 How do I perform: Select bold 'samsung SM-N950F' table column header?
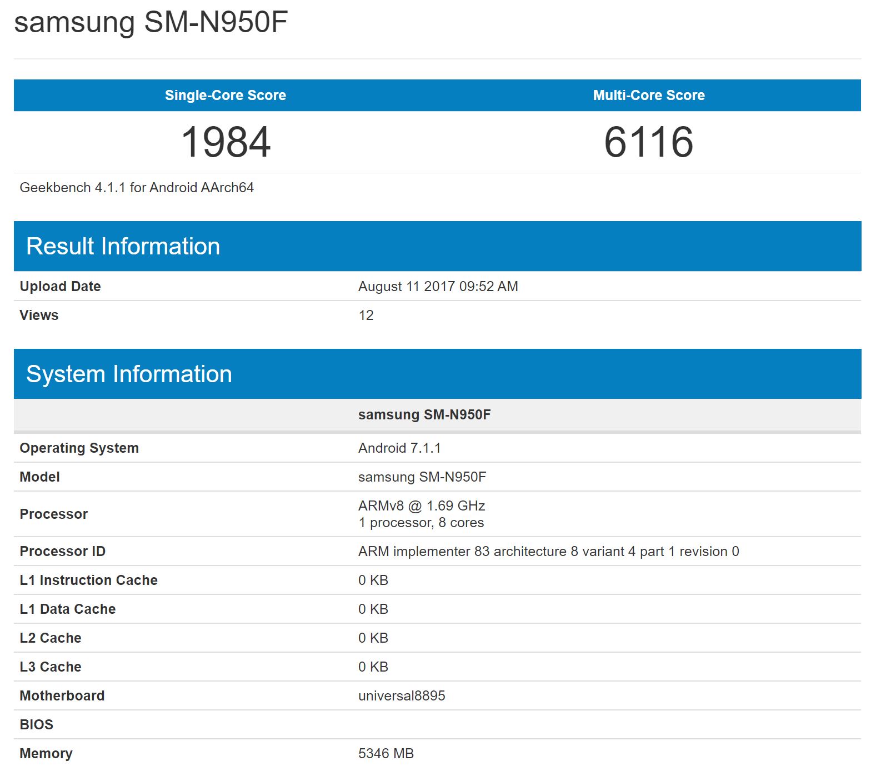424,415
